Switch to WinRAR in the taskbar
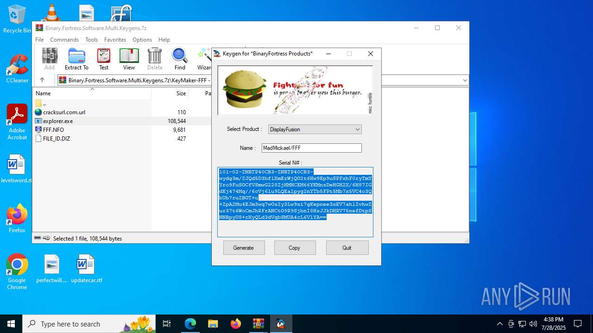593x333 pixels. [x=258, y=324]
